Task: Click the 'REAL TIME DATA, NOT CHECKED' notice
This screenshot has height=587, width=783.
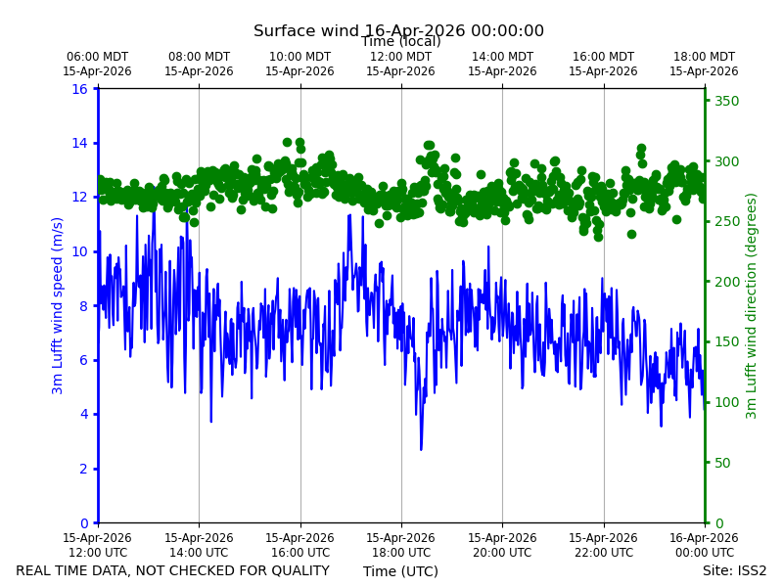Action: click(x=172, y=570)
